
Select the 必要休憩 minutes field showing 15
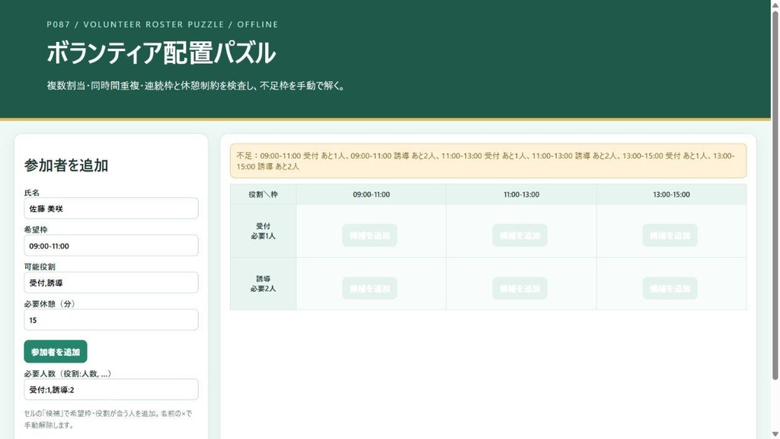[x=111, y=319]
